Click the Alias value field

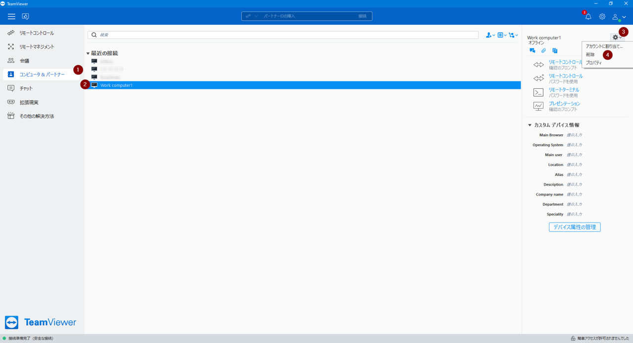click(x=574, y=175)
